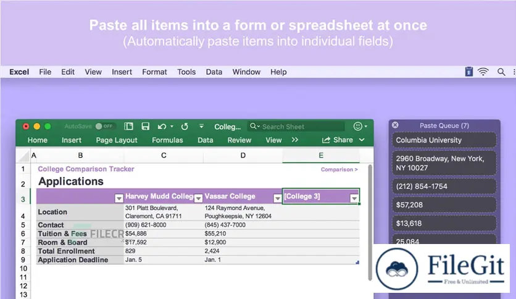Open the Tools menu

tap(186, 72)
